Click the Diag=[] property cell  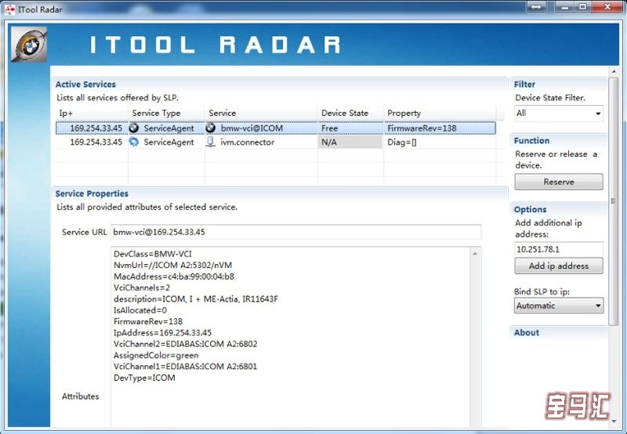(440, 142)
